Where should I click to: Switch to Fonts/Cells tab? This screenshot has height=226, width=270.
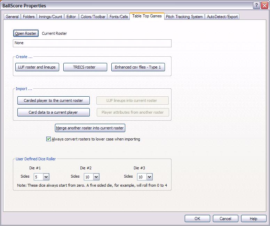click(119, 17)
